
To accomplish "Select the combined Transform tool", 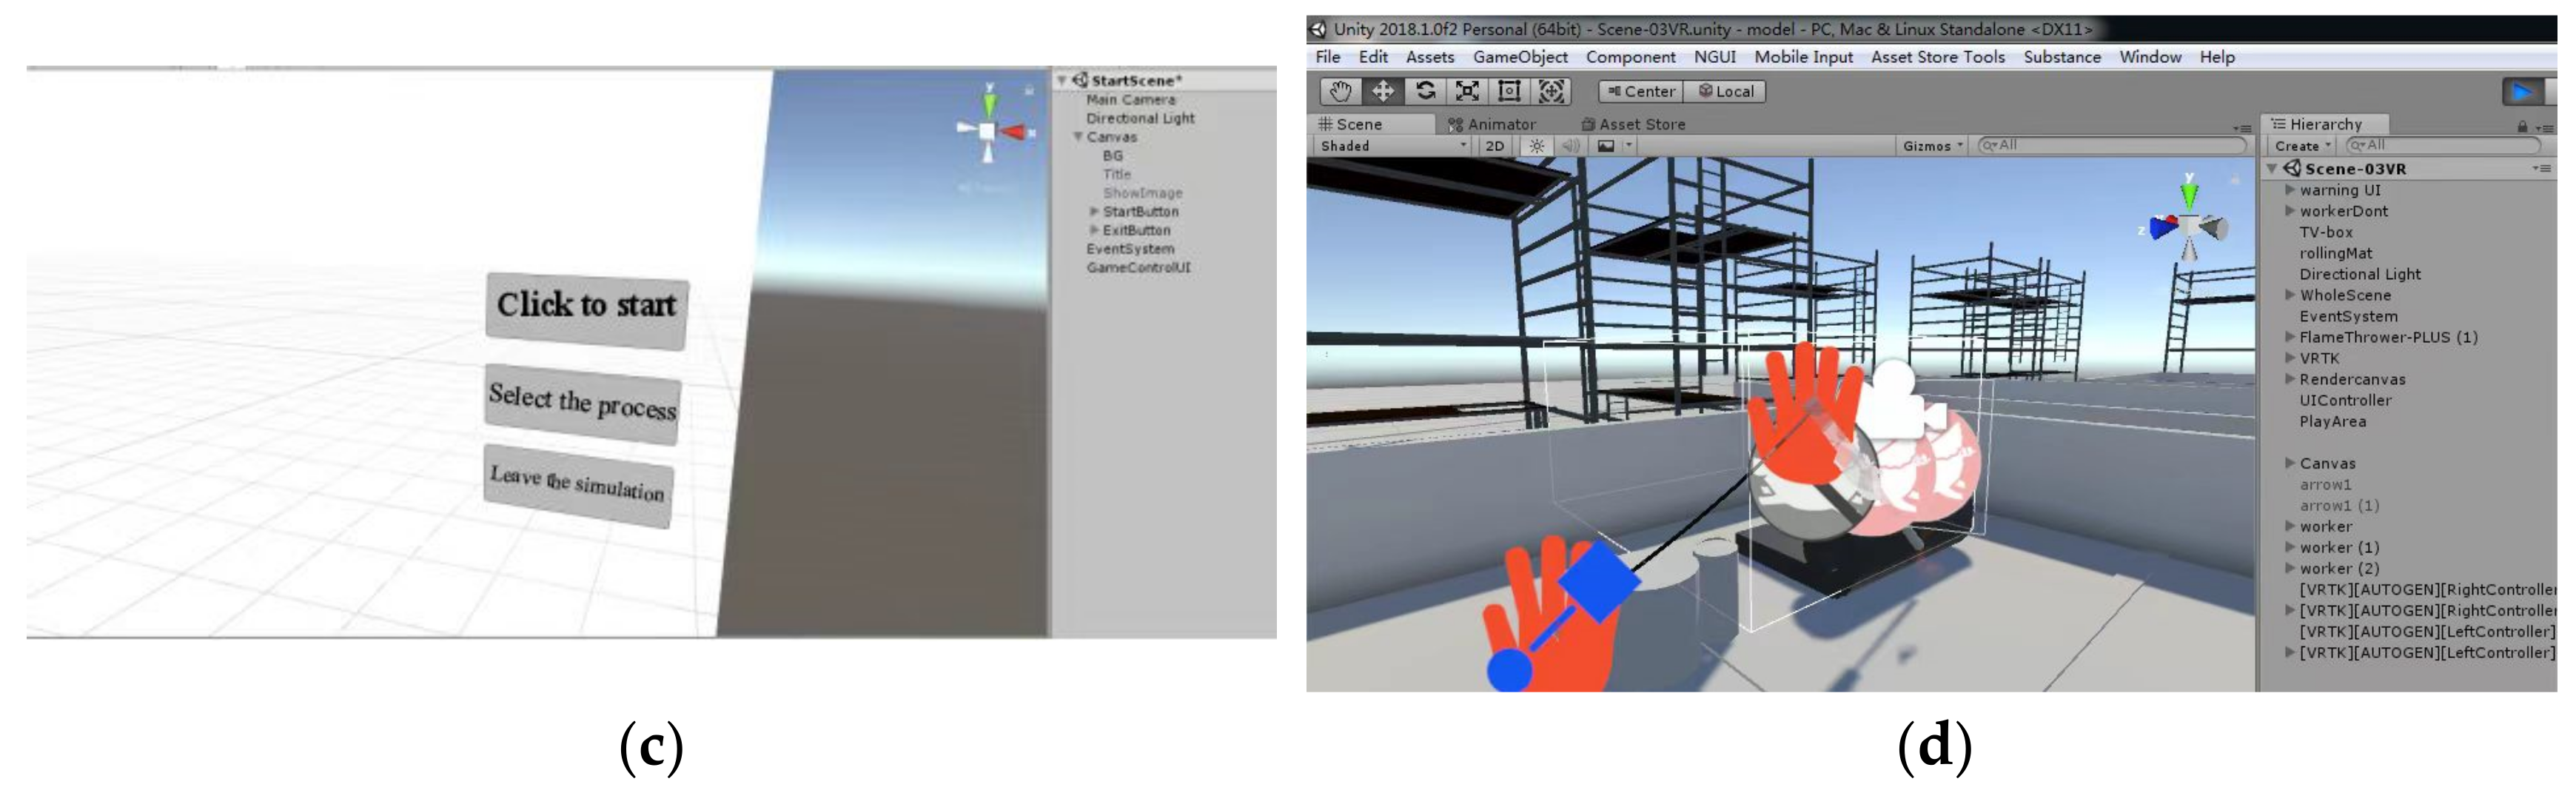I will pos(1551,91).
